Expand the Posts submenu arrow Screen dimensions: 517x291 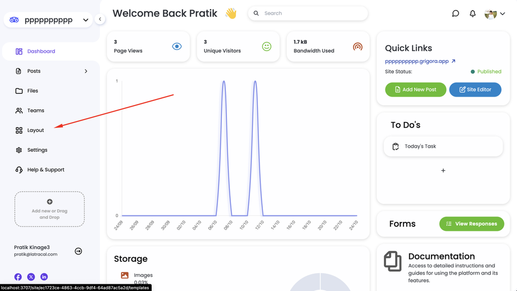86,71
